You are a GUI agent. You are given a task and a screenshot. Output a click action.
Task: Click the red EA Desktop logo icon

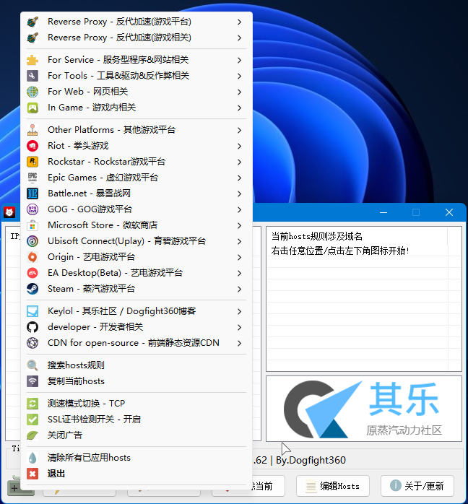[32, 273]
